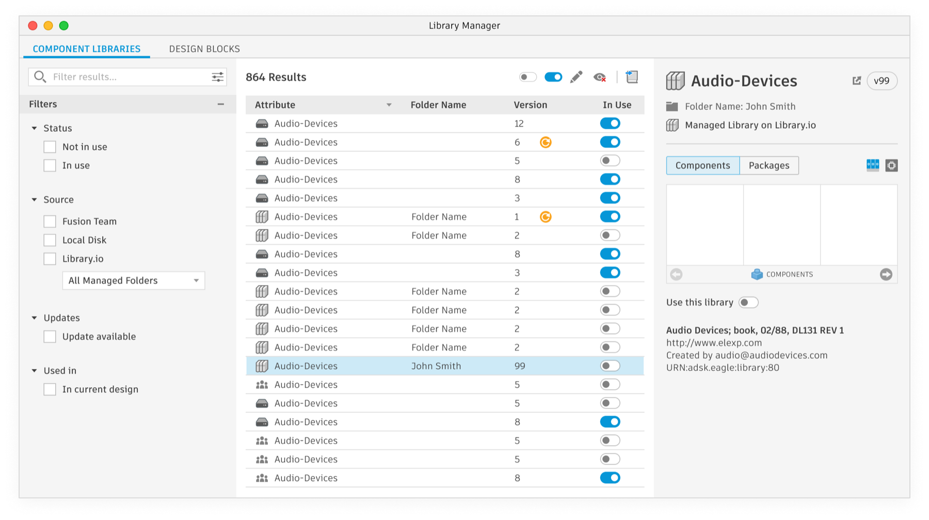
Task: Click the Version column header
Action: [531, 105]
